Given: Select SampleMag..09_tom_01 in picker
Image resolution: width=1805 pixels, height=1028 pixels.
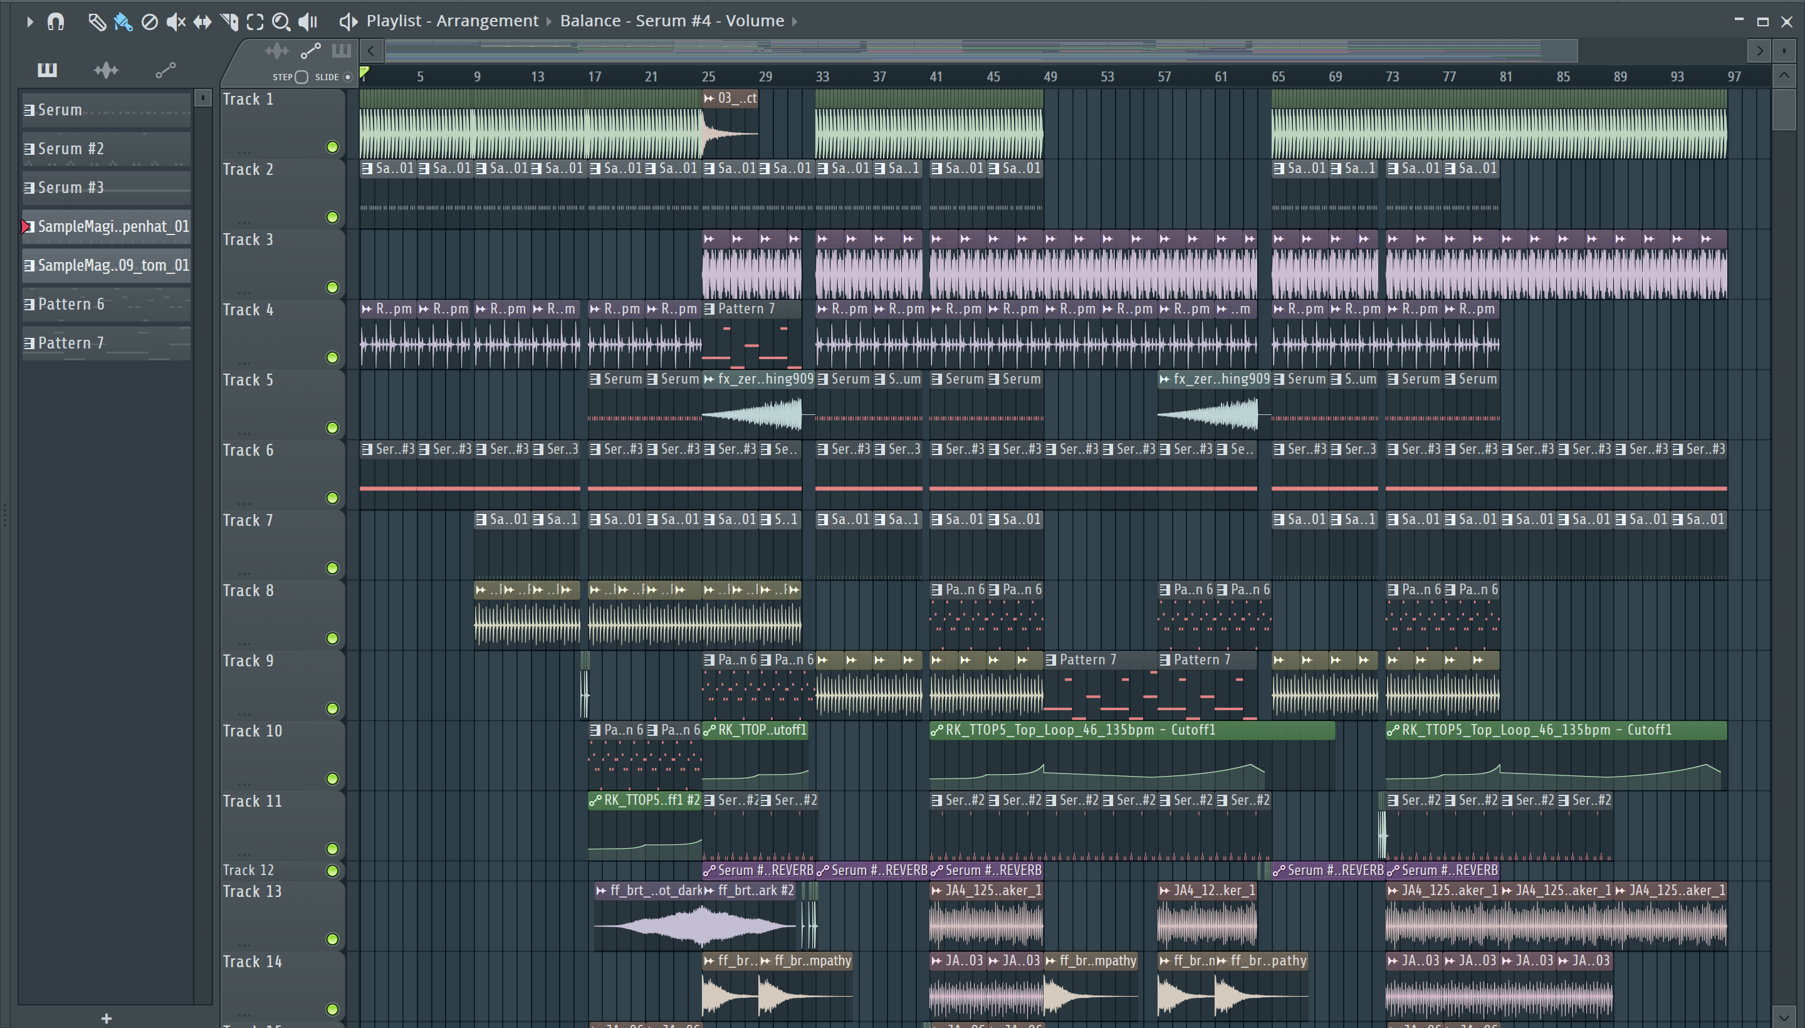Looking at the screenshot, I should (106, 266).
